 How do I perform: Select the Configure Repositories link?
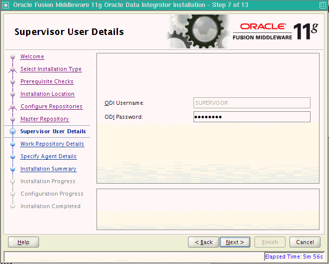coord(51,107)
